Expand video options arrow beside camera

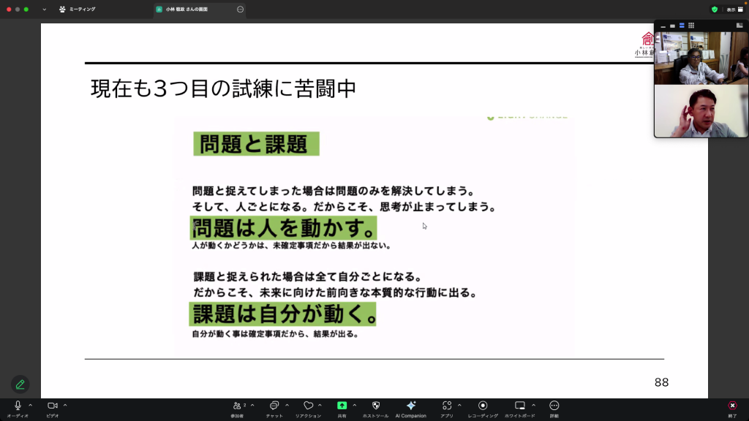65,405
